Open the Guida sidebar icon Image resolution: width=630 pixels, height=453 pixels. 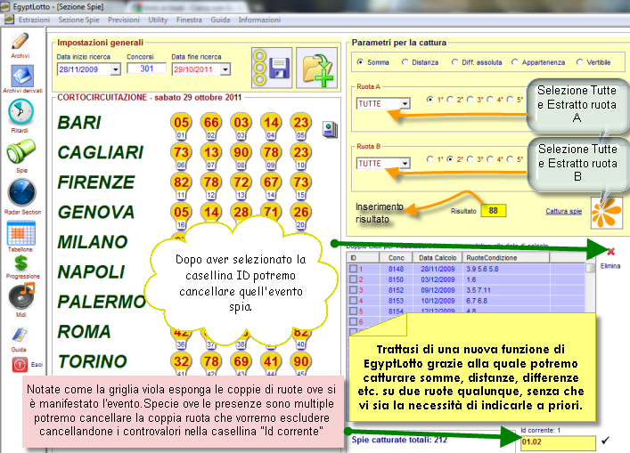click(20, 335)
